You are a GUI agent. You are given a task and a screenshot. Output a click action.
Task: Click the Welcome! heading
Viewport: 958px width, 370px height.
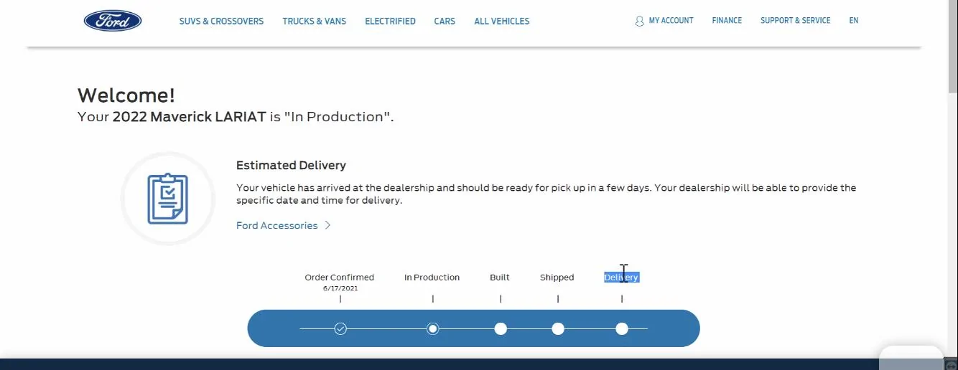point(126,95)
